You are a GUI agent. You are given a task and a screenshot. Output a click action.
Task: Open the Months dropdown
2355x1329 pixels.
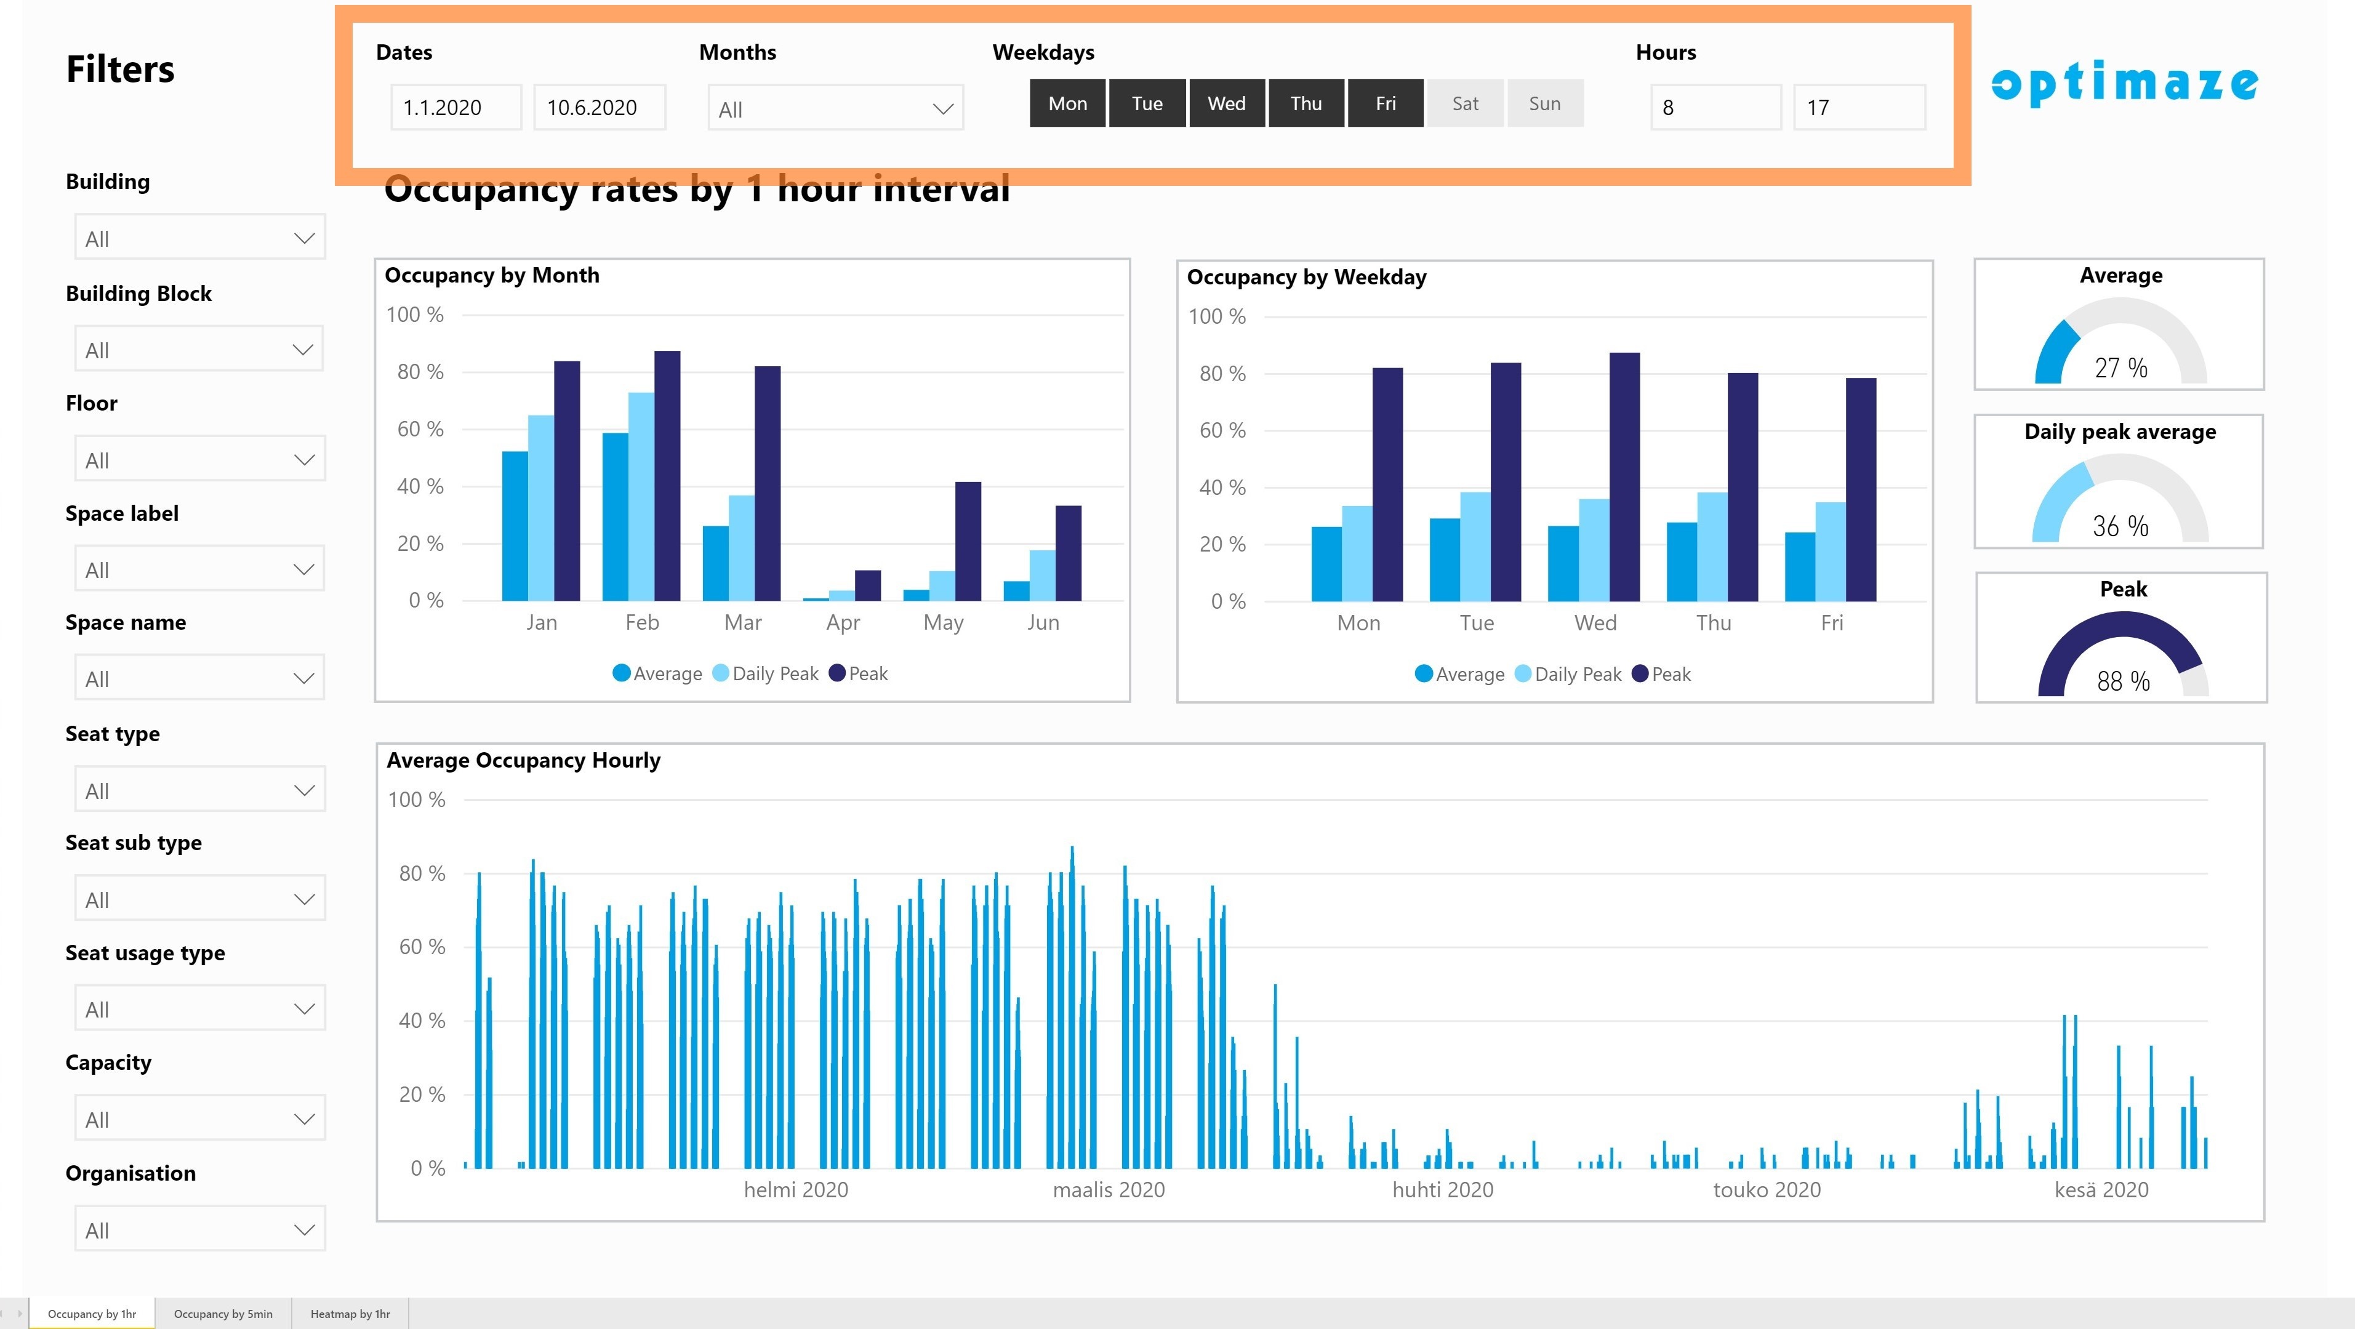(x=835, y=109)
